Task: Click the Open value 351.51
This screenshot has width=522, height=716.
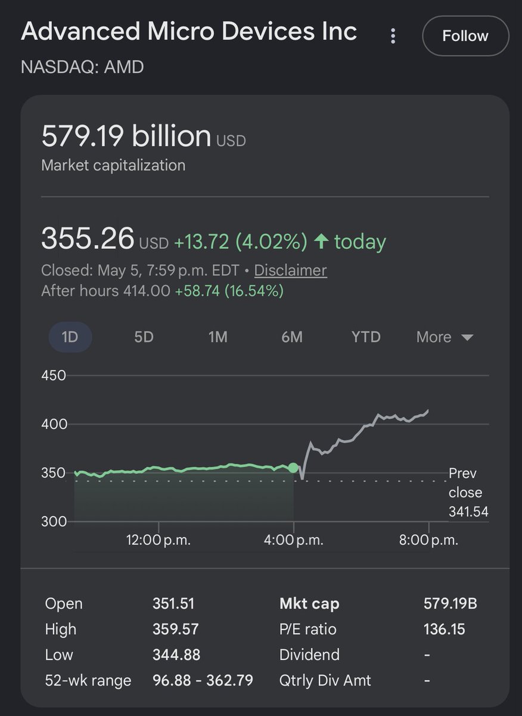Action: pos(173,603)
